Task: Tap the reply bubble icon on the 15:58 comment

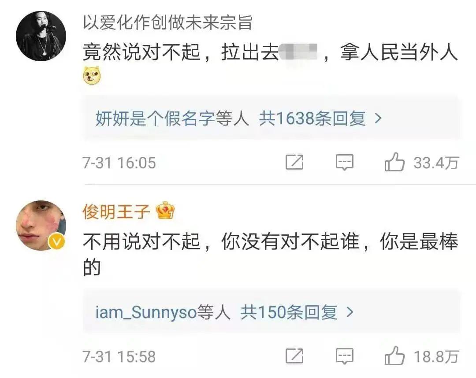Action: [345, 356]
